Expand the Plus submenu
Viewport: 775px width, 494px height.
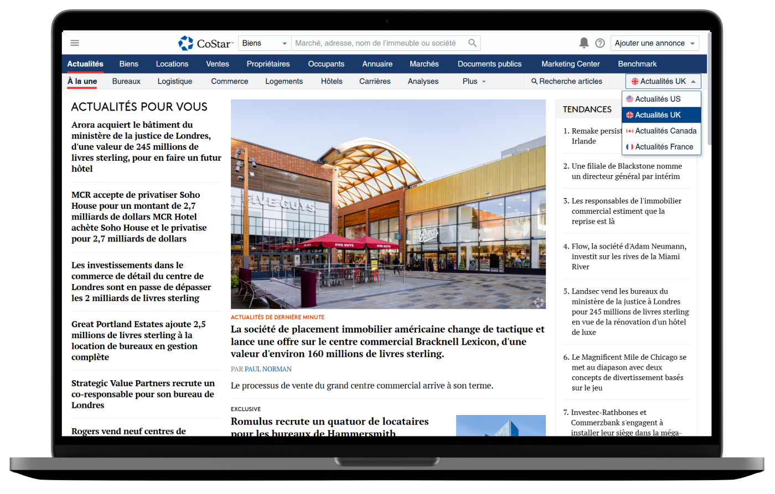pos(474,81)
